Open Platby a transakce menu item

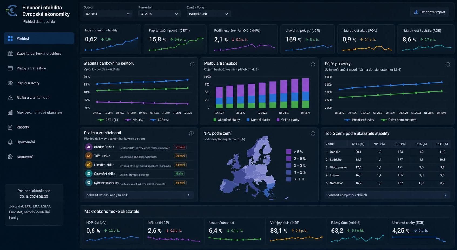[39, 68]
